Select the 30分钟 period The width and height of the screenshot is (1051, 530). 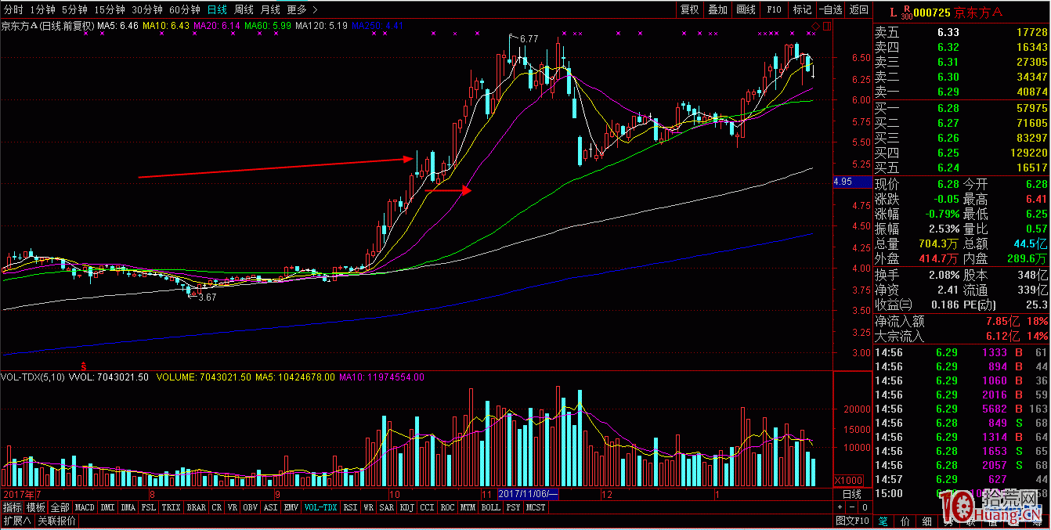[146, 9]
